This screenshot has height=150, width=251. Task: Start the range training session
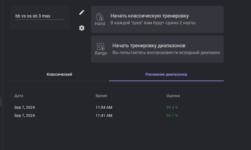[x=157, y=49]
